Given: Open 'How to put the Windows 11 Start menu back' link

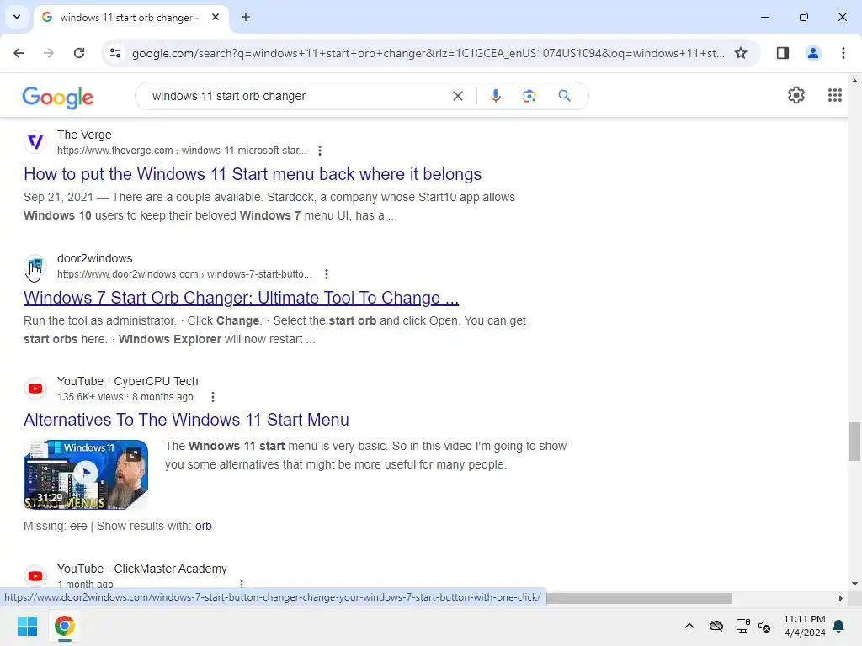Looking at the screenshot, I should click(253, 174).
